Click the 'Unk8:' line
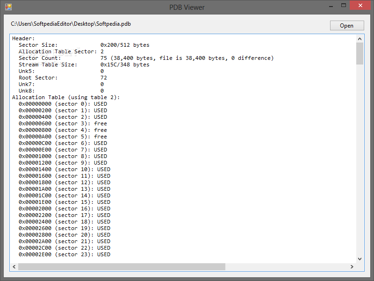Viewport: 374px width, 281px height. (x=61, y=91)
